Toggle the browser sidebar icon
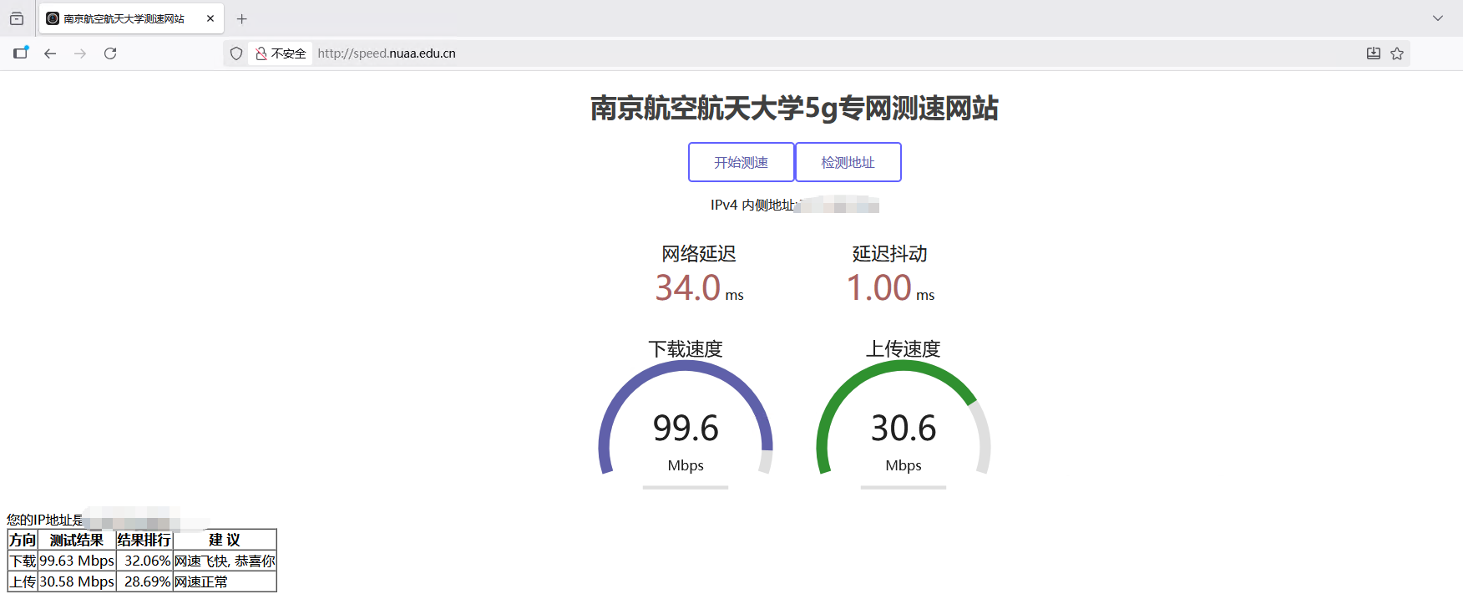Viewport: 1463px width, 594px height. [x=21, y=53]
